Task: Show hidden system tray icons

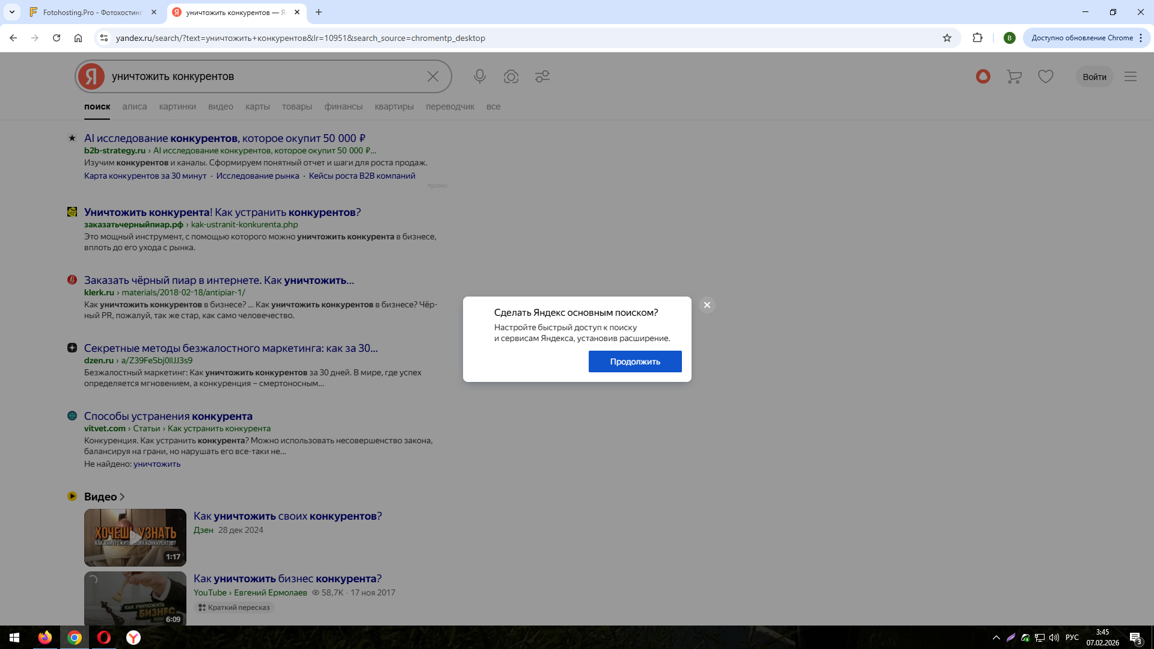Action: pos(996,638)
